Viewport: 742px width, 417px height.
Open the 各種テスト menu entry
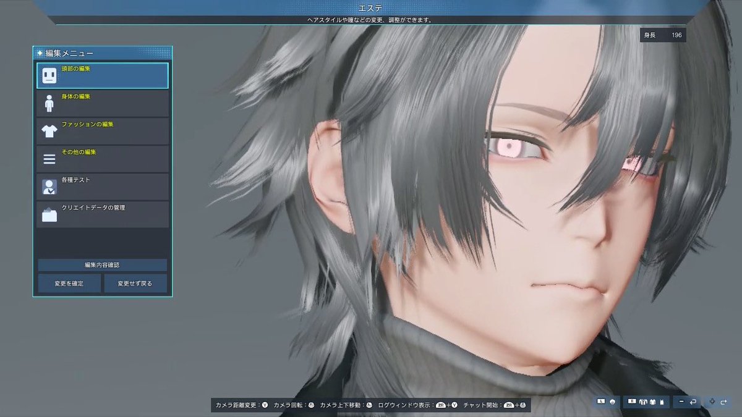pos(103,187)
